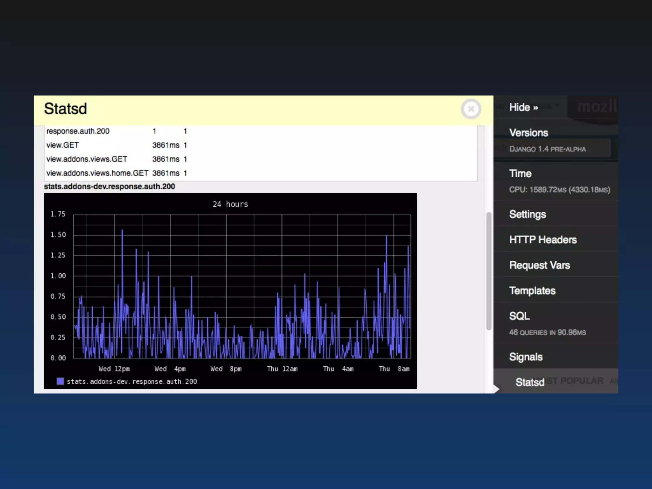Open the Signals panel
This screenshot has height=489, width=652.
(x=526, y=357)
